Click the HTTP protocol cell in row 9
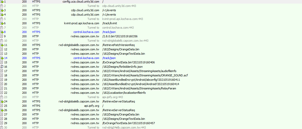 (x=35, y=36)
